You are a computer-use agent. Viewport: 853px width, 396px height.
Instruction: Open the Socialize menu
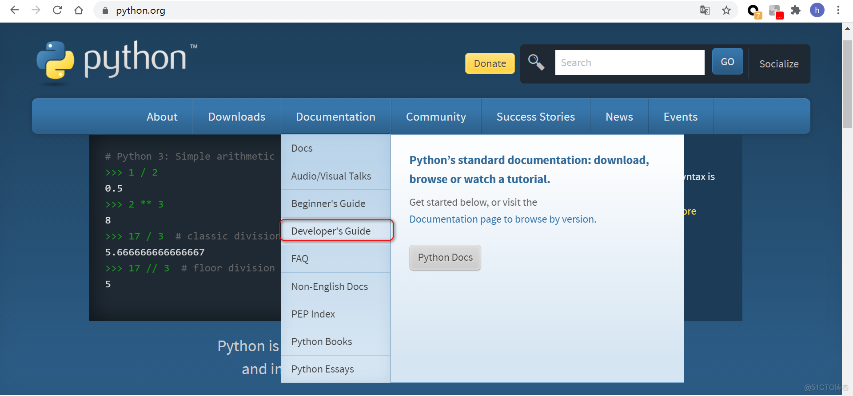pyautogui.click(x=779, y=64)
